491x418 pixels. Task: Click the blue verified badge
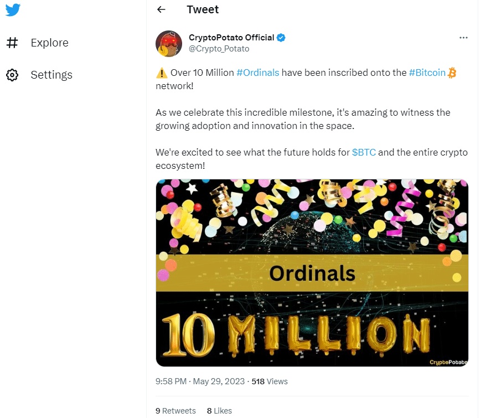[281, 38]
